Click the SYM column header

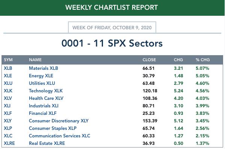(x=8, y=60)
